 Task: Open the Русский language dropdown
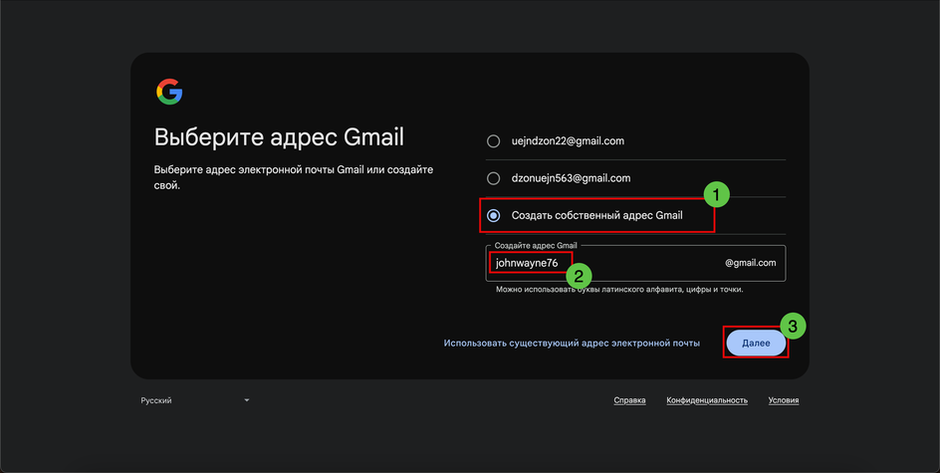pyautogui.click(x=195, y=400)
